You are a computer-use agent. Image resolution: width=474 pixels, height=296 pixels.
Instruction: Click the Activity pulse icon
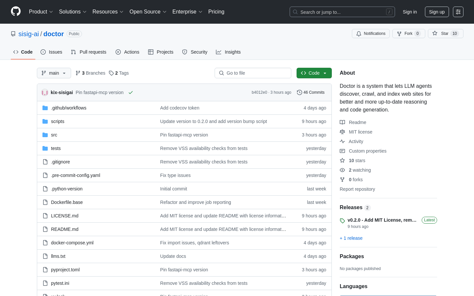pyautogui.click(x=342, y=141)
